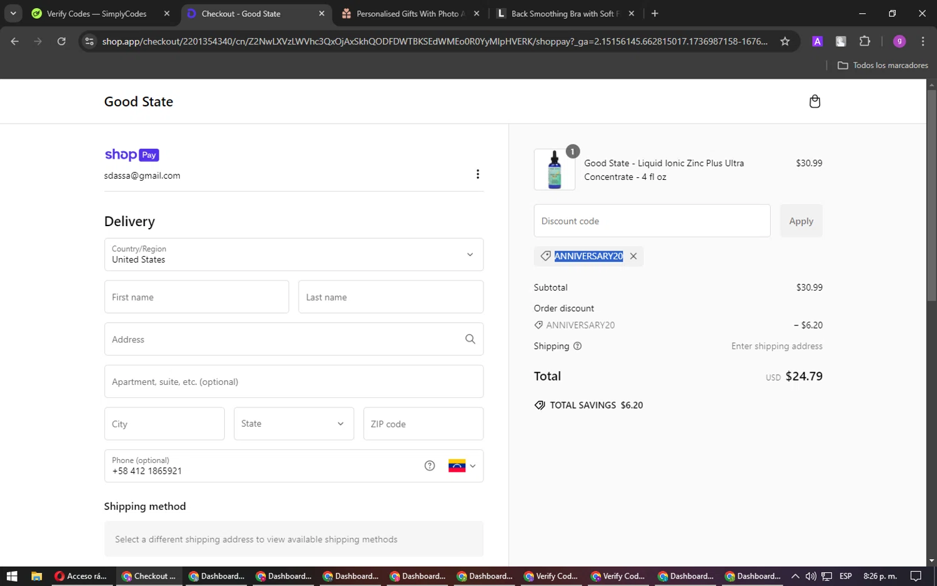Click the Enter shipping address text
This screenshot has height=586, width=937.
pyautogui.click(x=777, y=346)
